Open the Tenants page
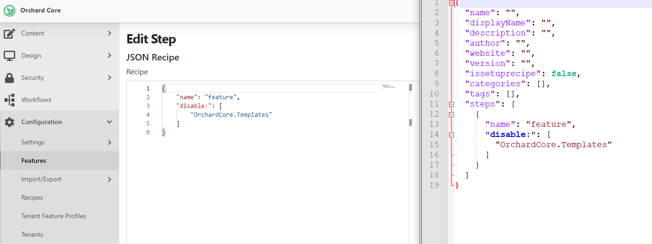 pyautogui.click(x=59, y=234)
